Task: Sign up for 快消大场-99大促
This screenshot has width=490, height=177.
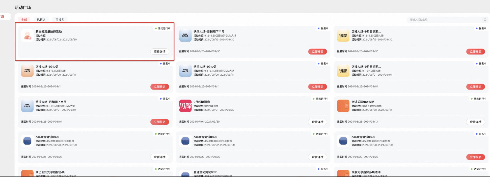Action: tap(317, 87)
